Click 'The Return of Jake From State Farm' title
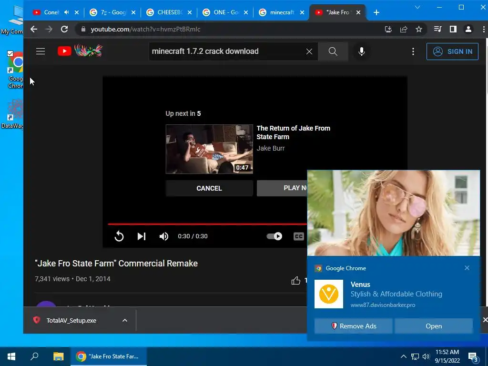 click(293, 132)
